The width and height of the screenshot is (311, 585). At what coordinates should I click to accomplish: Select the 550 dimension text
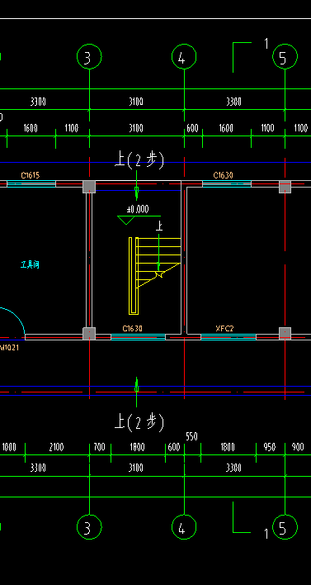[191, 436]
